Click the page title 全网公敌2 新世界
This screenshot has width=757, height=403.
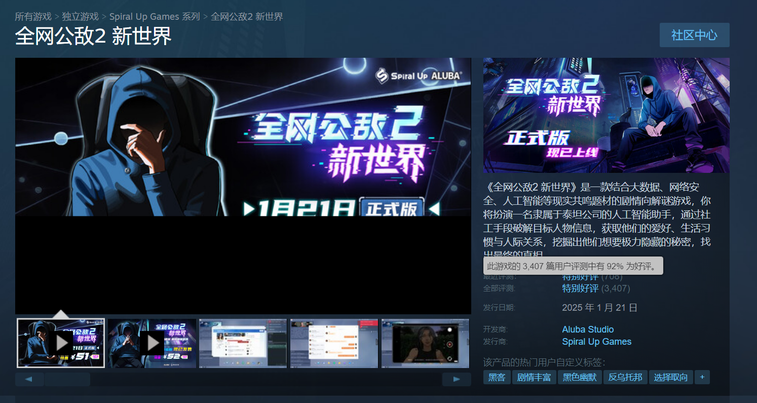[x=93, y=36]
